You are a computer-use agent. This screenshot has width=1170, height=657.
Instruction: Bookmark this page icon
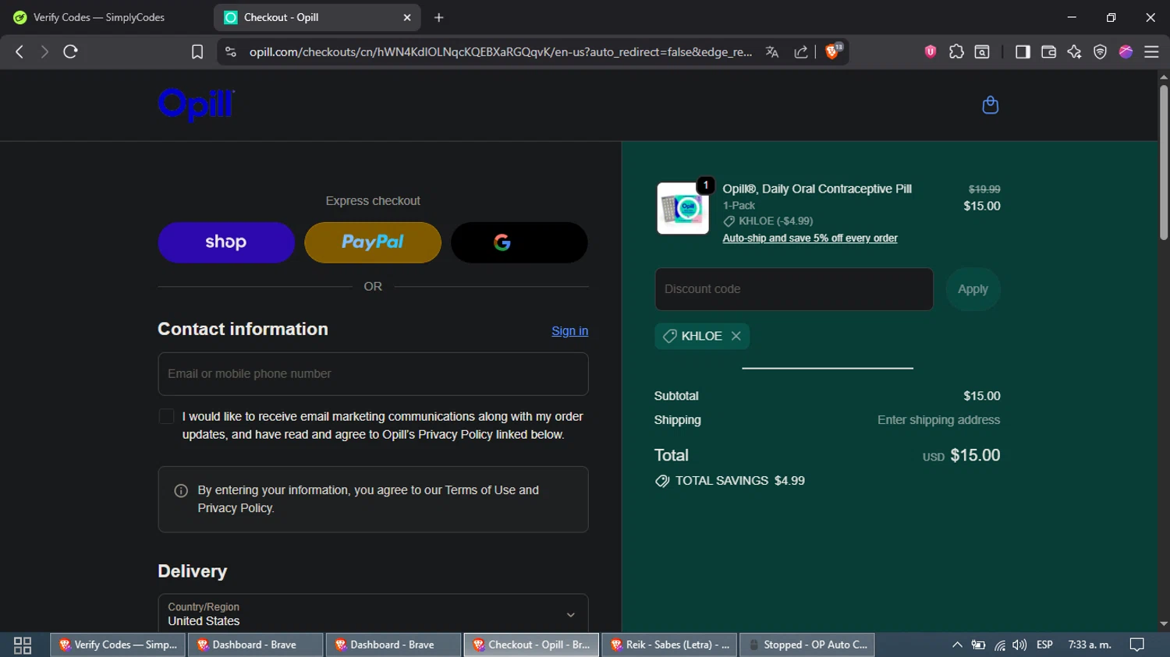click(x=197, y=51)
